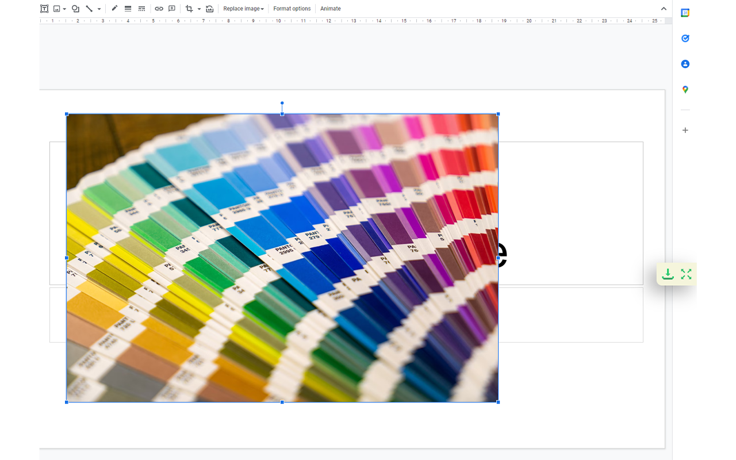
Task: Insert a text box
Action: point(44,9)
